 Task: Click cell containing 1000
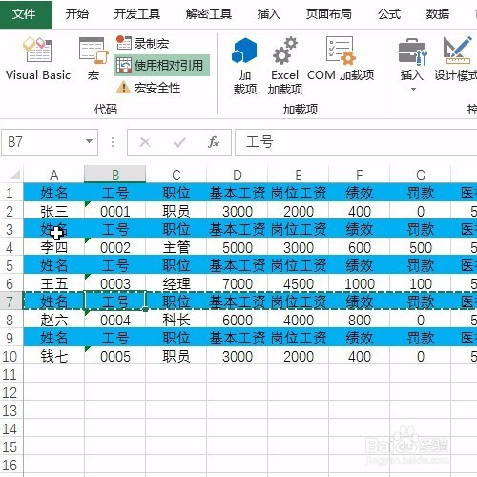pos(360,283)
